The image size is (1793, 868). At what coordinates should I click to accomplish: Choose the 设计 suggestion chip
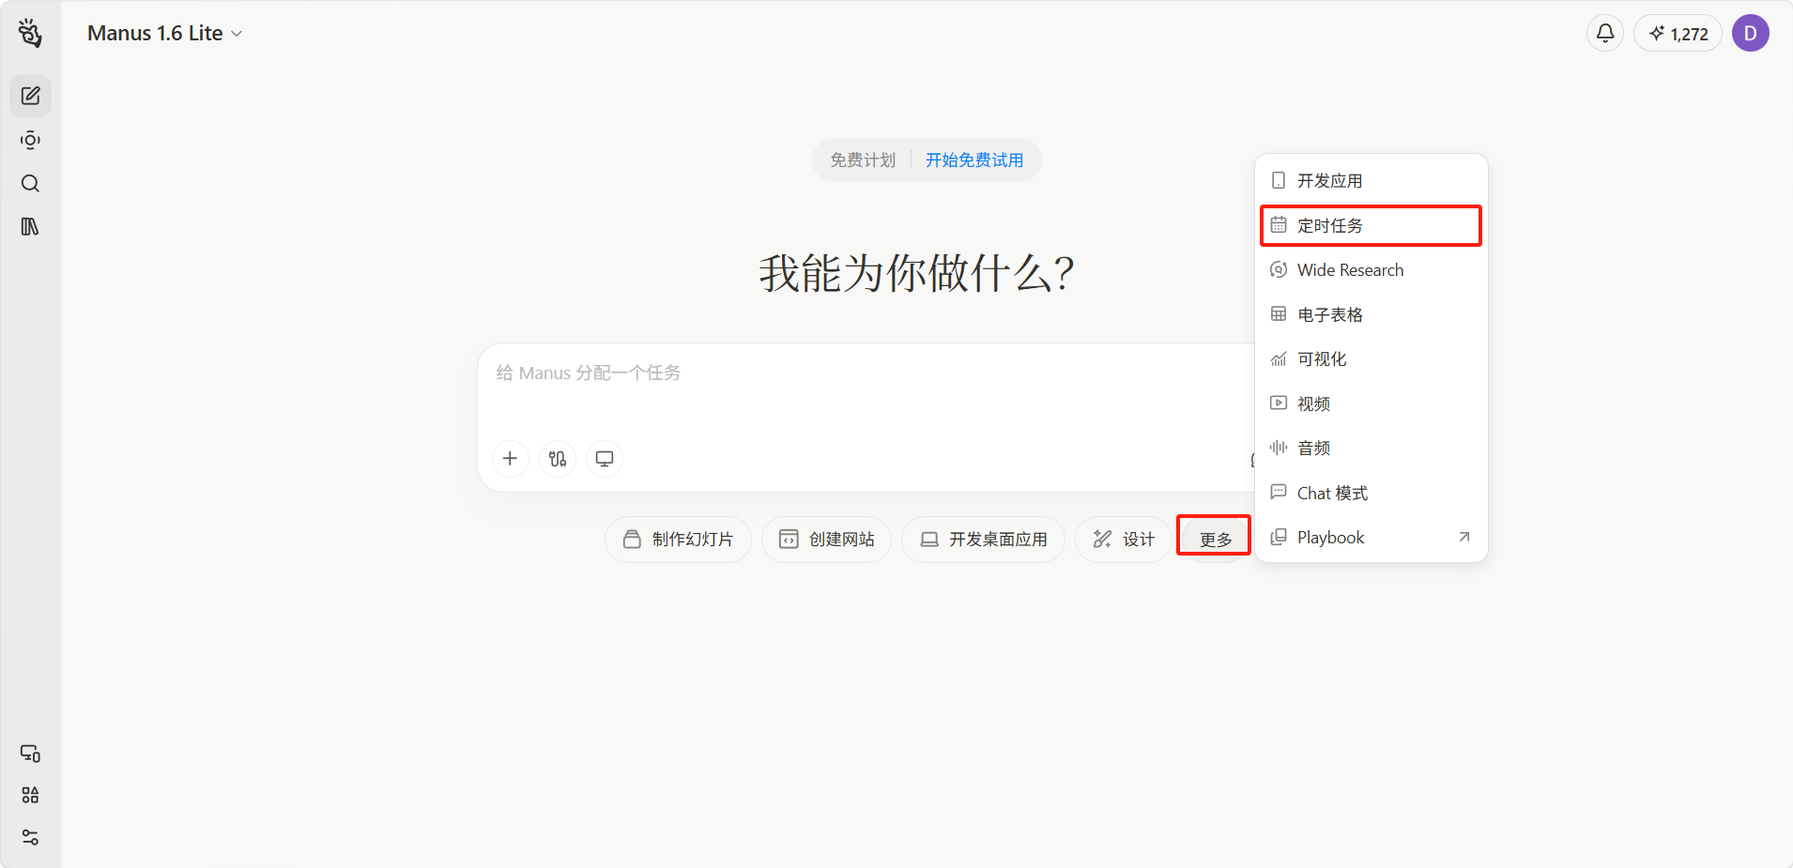point(1124,540)
